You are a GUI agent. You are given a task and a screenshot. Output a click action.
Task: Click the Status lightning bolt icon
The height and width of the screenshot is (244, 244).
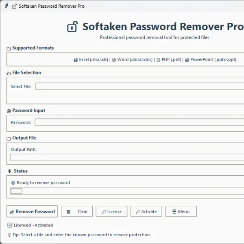click(9, 171)
